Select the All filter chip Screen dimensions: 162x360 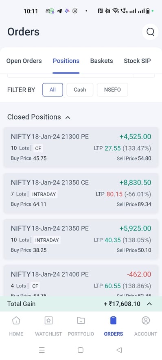pyautogui.click(x=53, y=90)
